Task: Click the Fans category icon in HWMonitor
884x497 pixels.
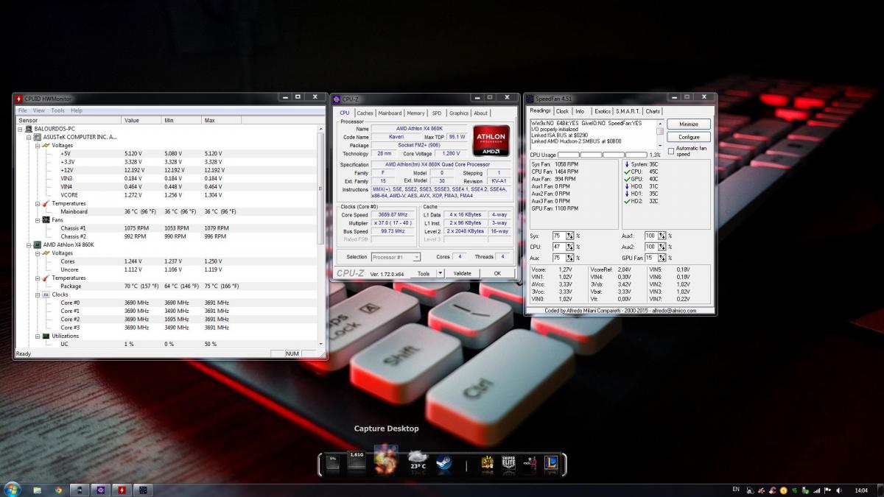Action: (x=46, y=219)
